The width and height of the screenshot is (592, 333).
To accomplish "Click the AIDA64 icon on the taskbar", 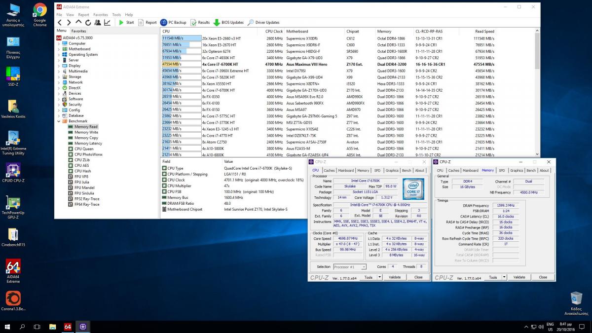I will [68, 327].
